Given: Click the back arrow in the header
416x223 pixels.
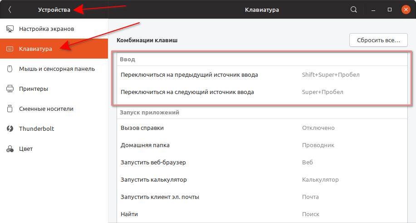Looking at the screenshot, I should 10,10.
